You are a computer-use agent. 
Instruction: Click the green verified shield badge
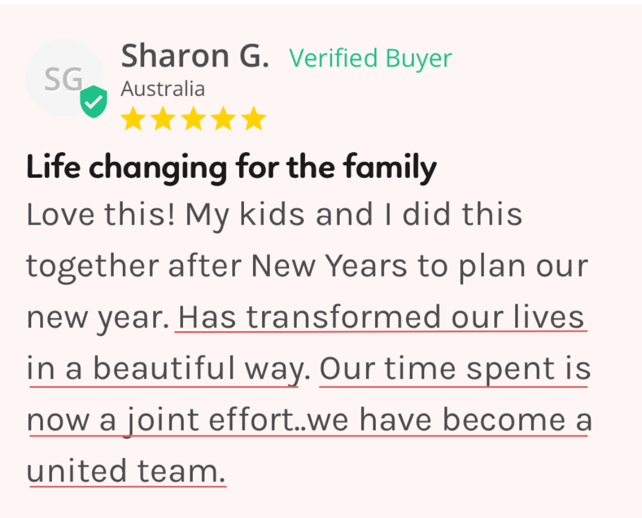coord(93,101)
